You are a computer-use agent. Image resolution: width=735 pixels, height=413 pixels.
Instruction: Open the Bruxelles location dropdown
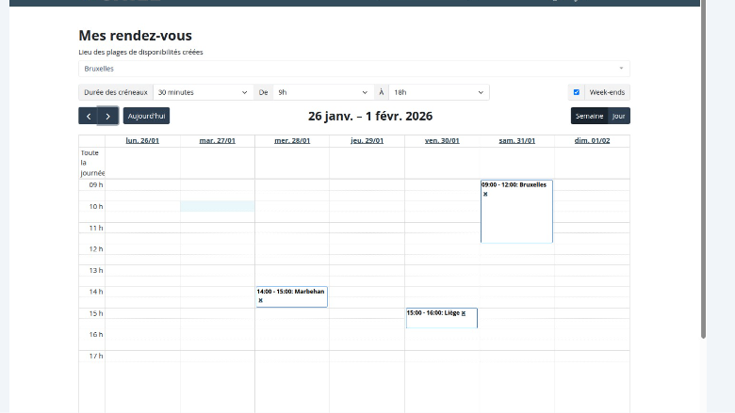tap(353, 69)
